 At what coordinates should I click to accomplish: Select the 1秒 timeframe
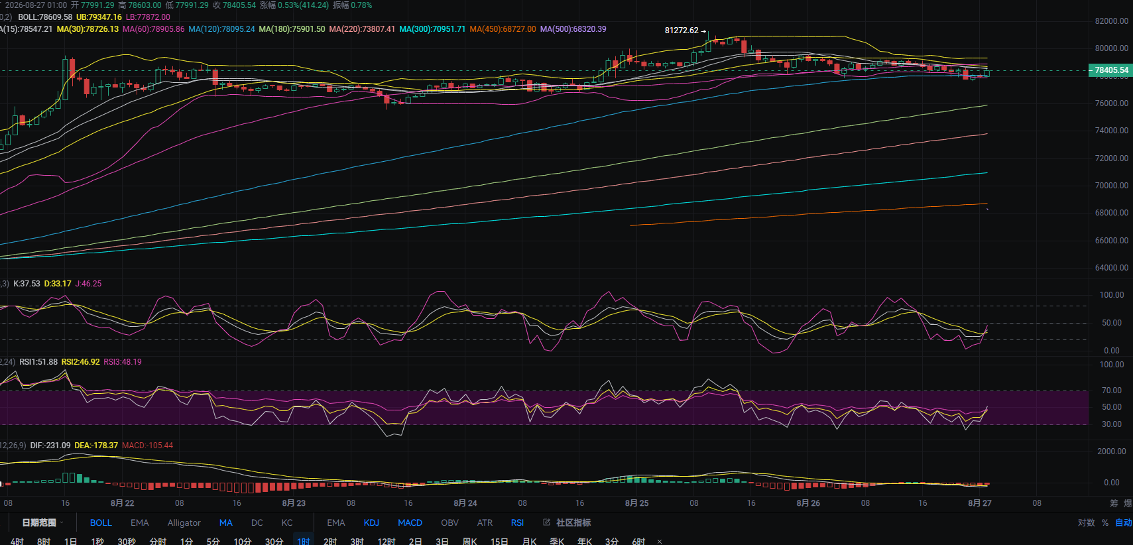click(97, 541)
